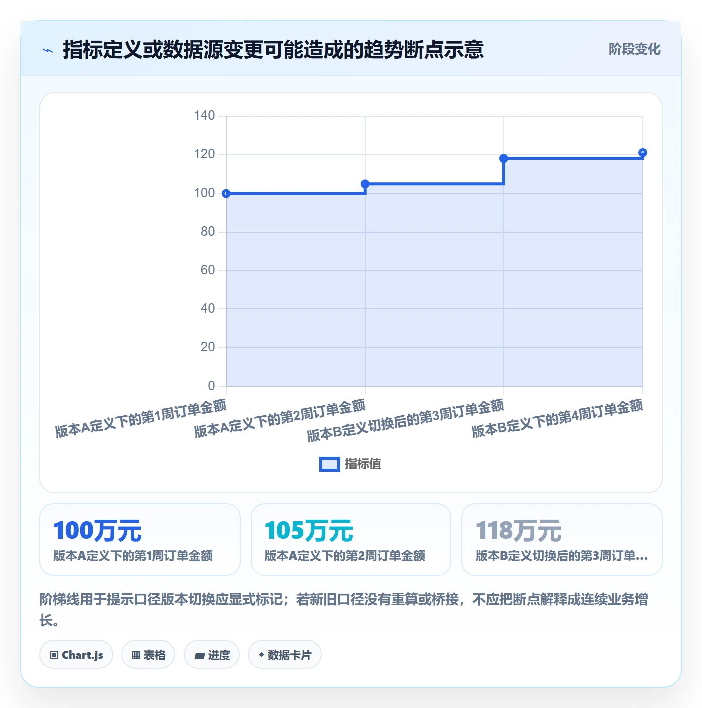Click the lightning bolt icon beside the title
This screenshot has width=702, height=708.
pyautogui.click(x=48, y=50)
